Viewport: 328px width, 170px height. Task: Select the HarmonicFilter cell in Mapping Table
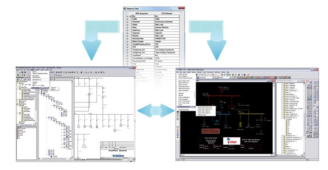(143, 39)
